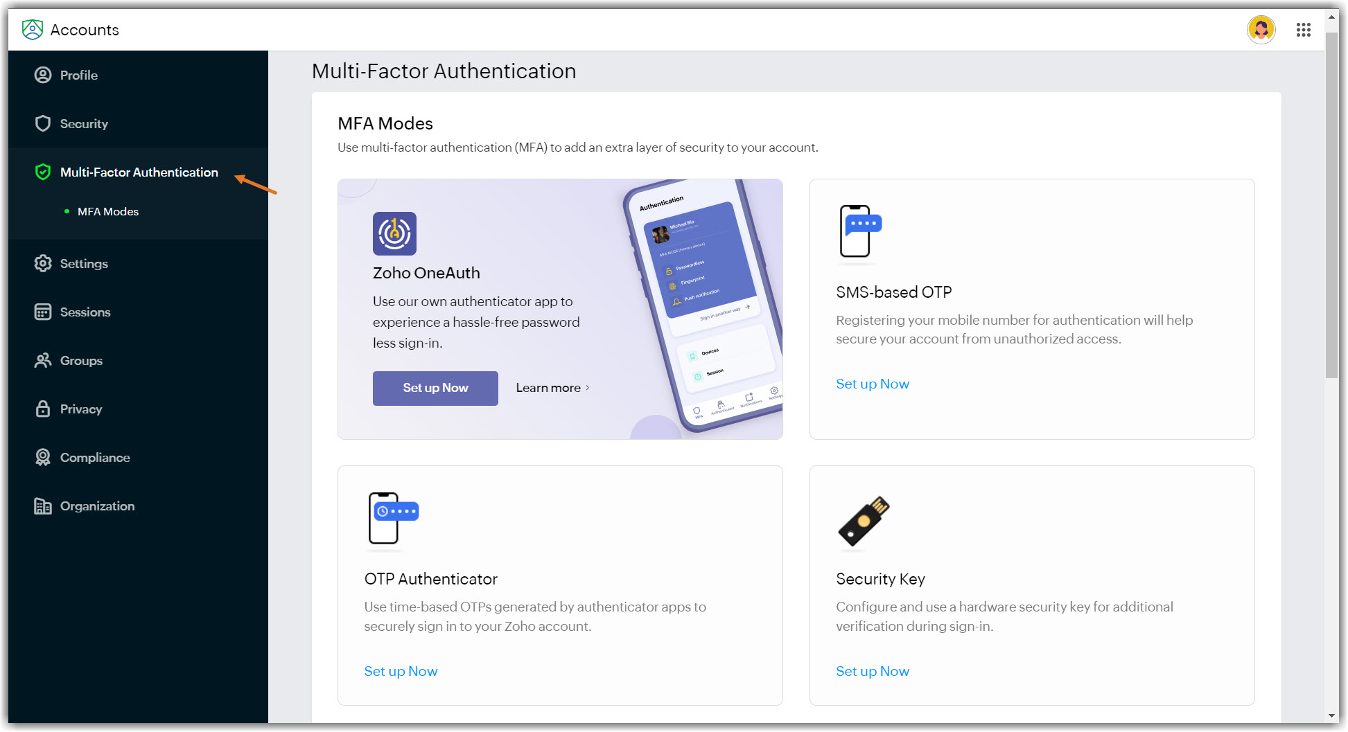Click the Security shield icon in sidebar
The image size is (1348, 732).
coord(43,123)
